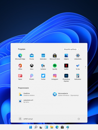This screenshot has width=98, height=130.
Task: Open Ustawienia settings gear
Action: click(78, 57)
